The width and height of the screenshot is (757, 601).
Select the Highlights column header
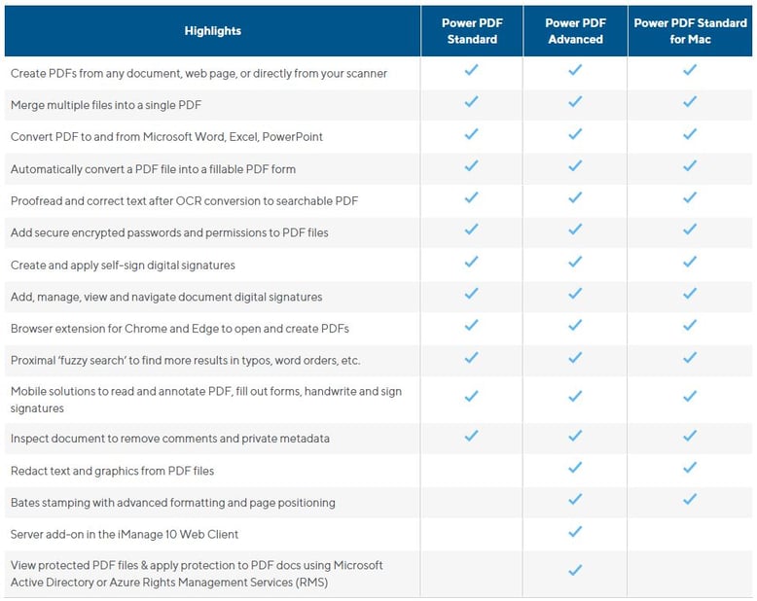212,31
